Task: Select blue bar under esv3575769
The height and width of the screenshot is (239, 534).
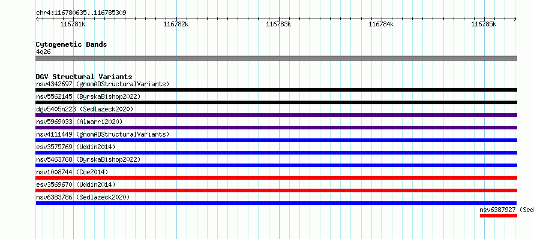Action: 277,153
